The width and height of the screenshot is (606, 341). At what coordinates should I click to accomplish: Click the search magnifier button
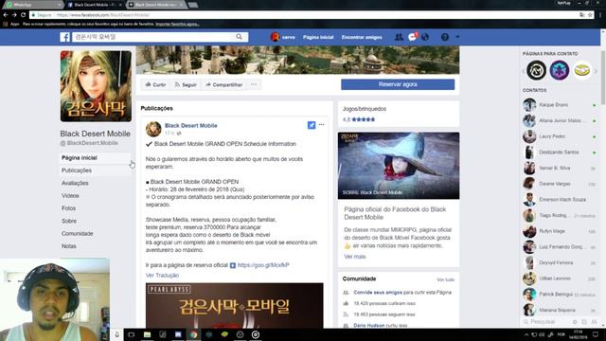(x=240, y=37)
